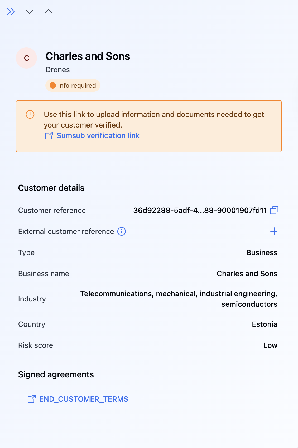The height and width of the screenshot is (448, 298).
Task: Click the Low risk score value
Action: 270,345
